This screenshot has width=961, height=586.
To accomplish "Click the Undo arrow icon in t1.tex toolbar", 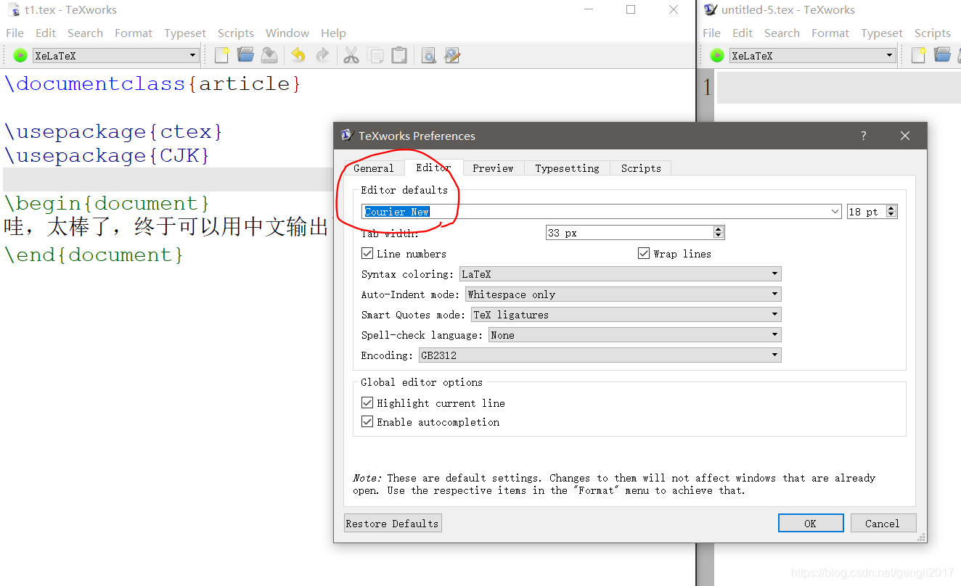I will [x=298, y=55].
